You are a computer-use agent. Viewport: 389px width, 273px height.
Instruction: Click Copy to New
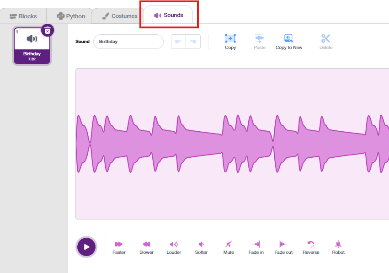pyautogui.click(x=288, y=41)
